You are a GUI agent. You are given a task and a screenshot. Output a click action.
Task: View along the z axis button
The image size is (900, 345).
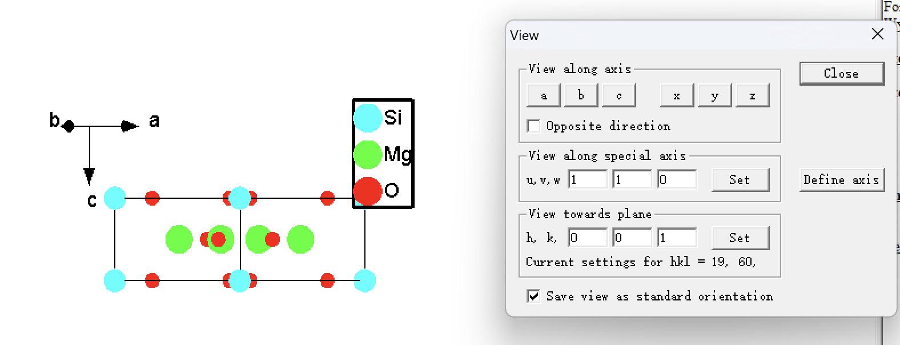point(753,95)
